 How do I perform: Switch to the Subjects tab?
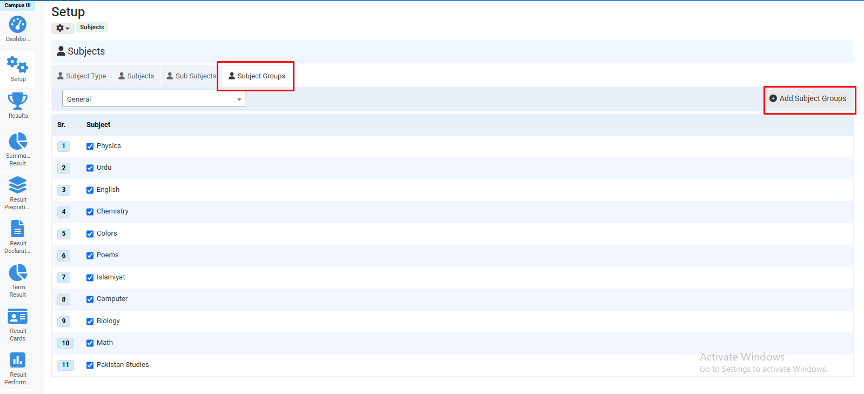pos(137,76)
